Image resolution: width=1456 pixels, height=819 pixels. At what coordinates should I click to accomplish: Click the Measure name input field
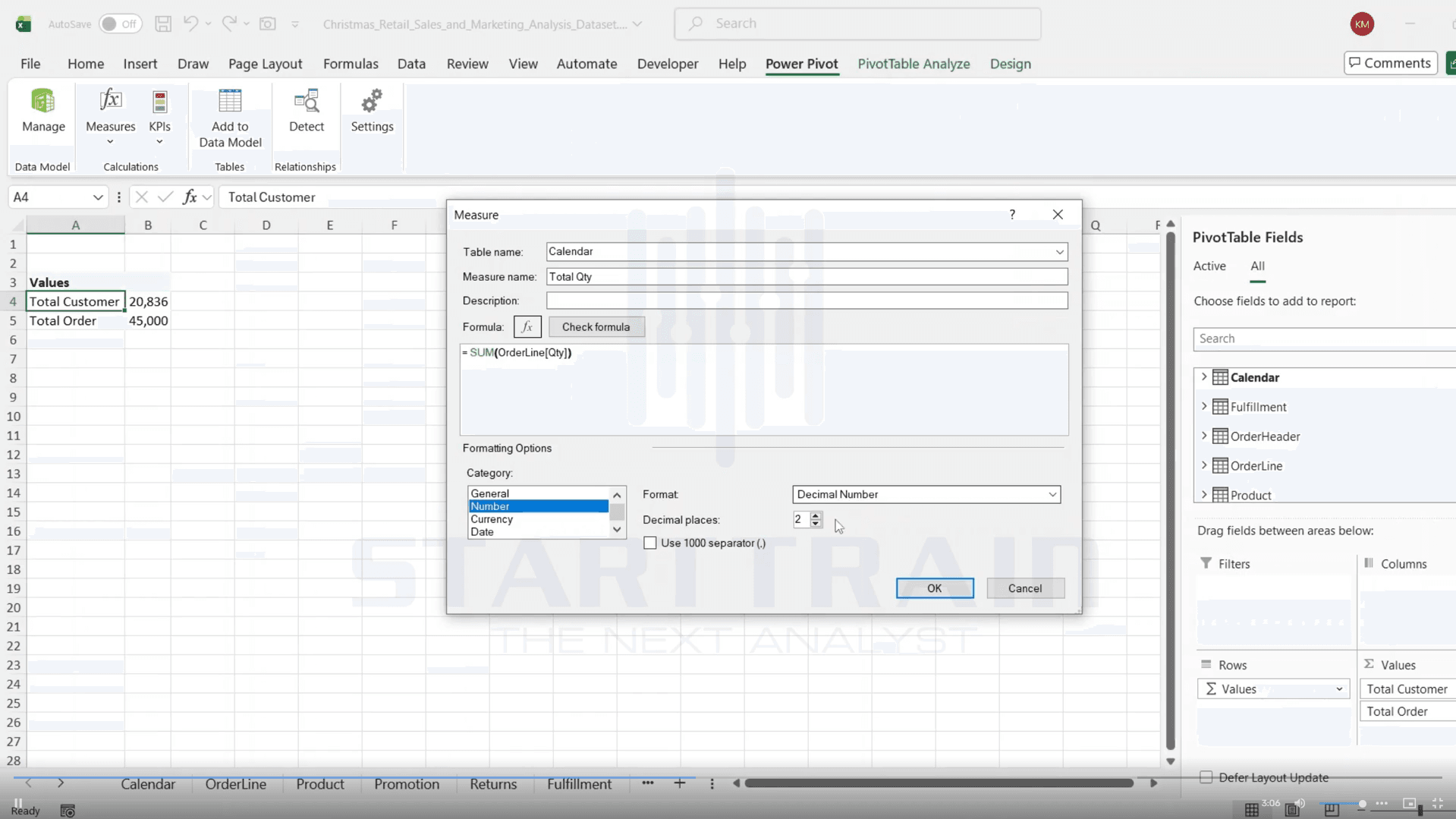point(807,277)
